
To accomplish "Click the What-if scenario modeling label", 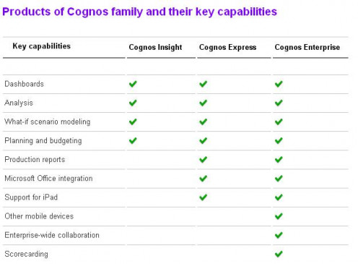I will pyautogui.click(x=48, y=122).
